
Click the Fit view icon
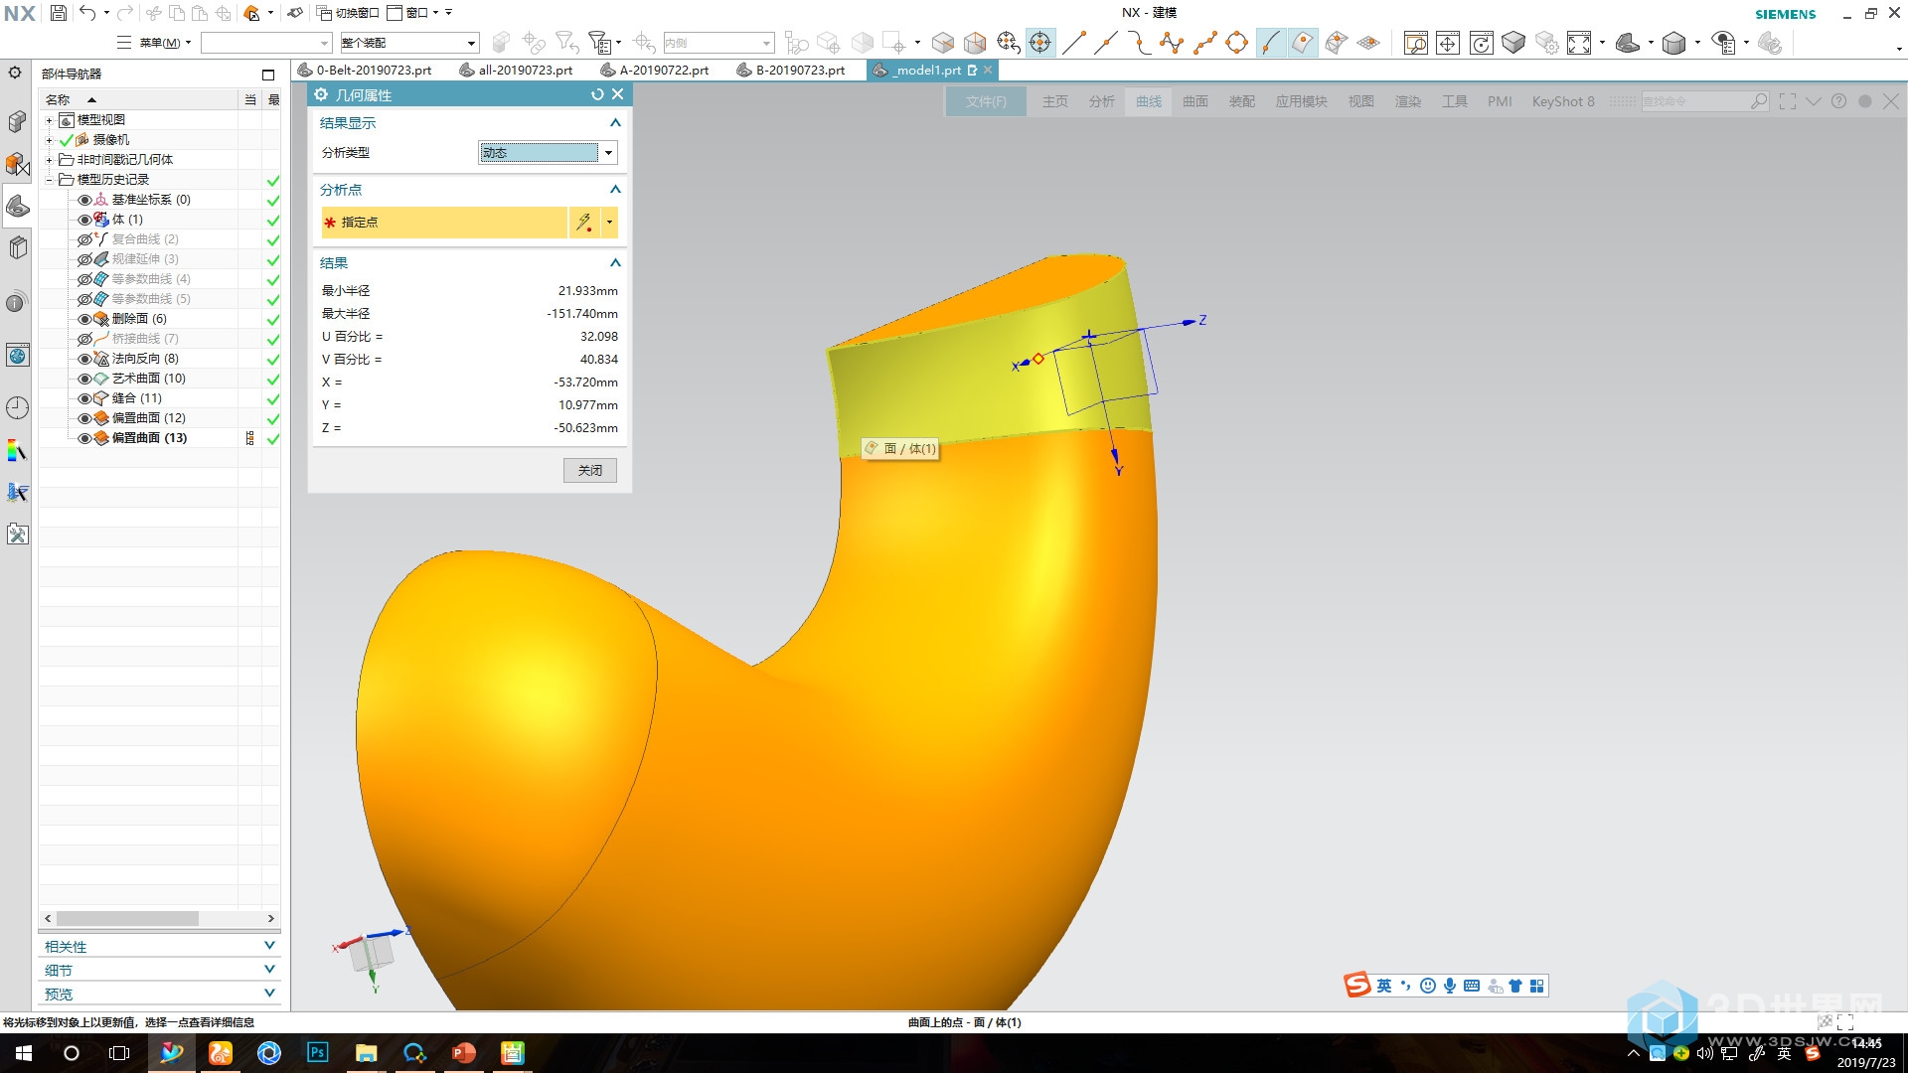pyautogui.click(x=1579, y=43)
